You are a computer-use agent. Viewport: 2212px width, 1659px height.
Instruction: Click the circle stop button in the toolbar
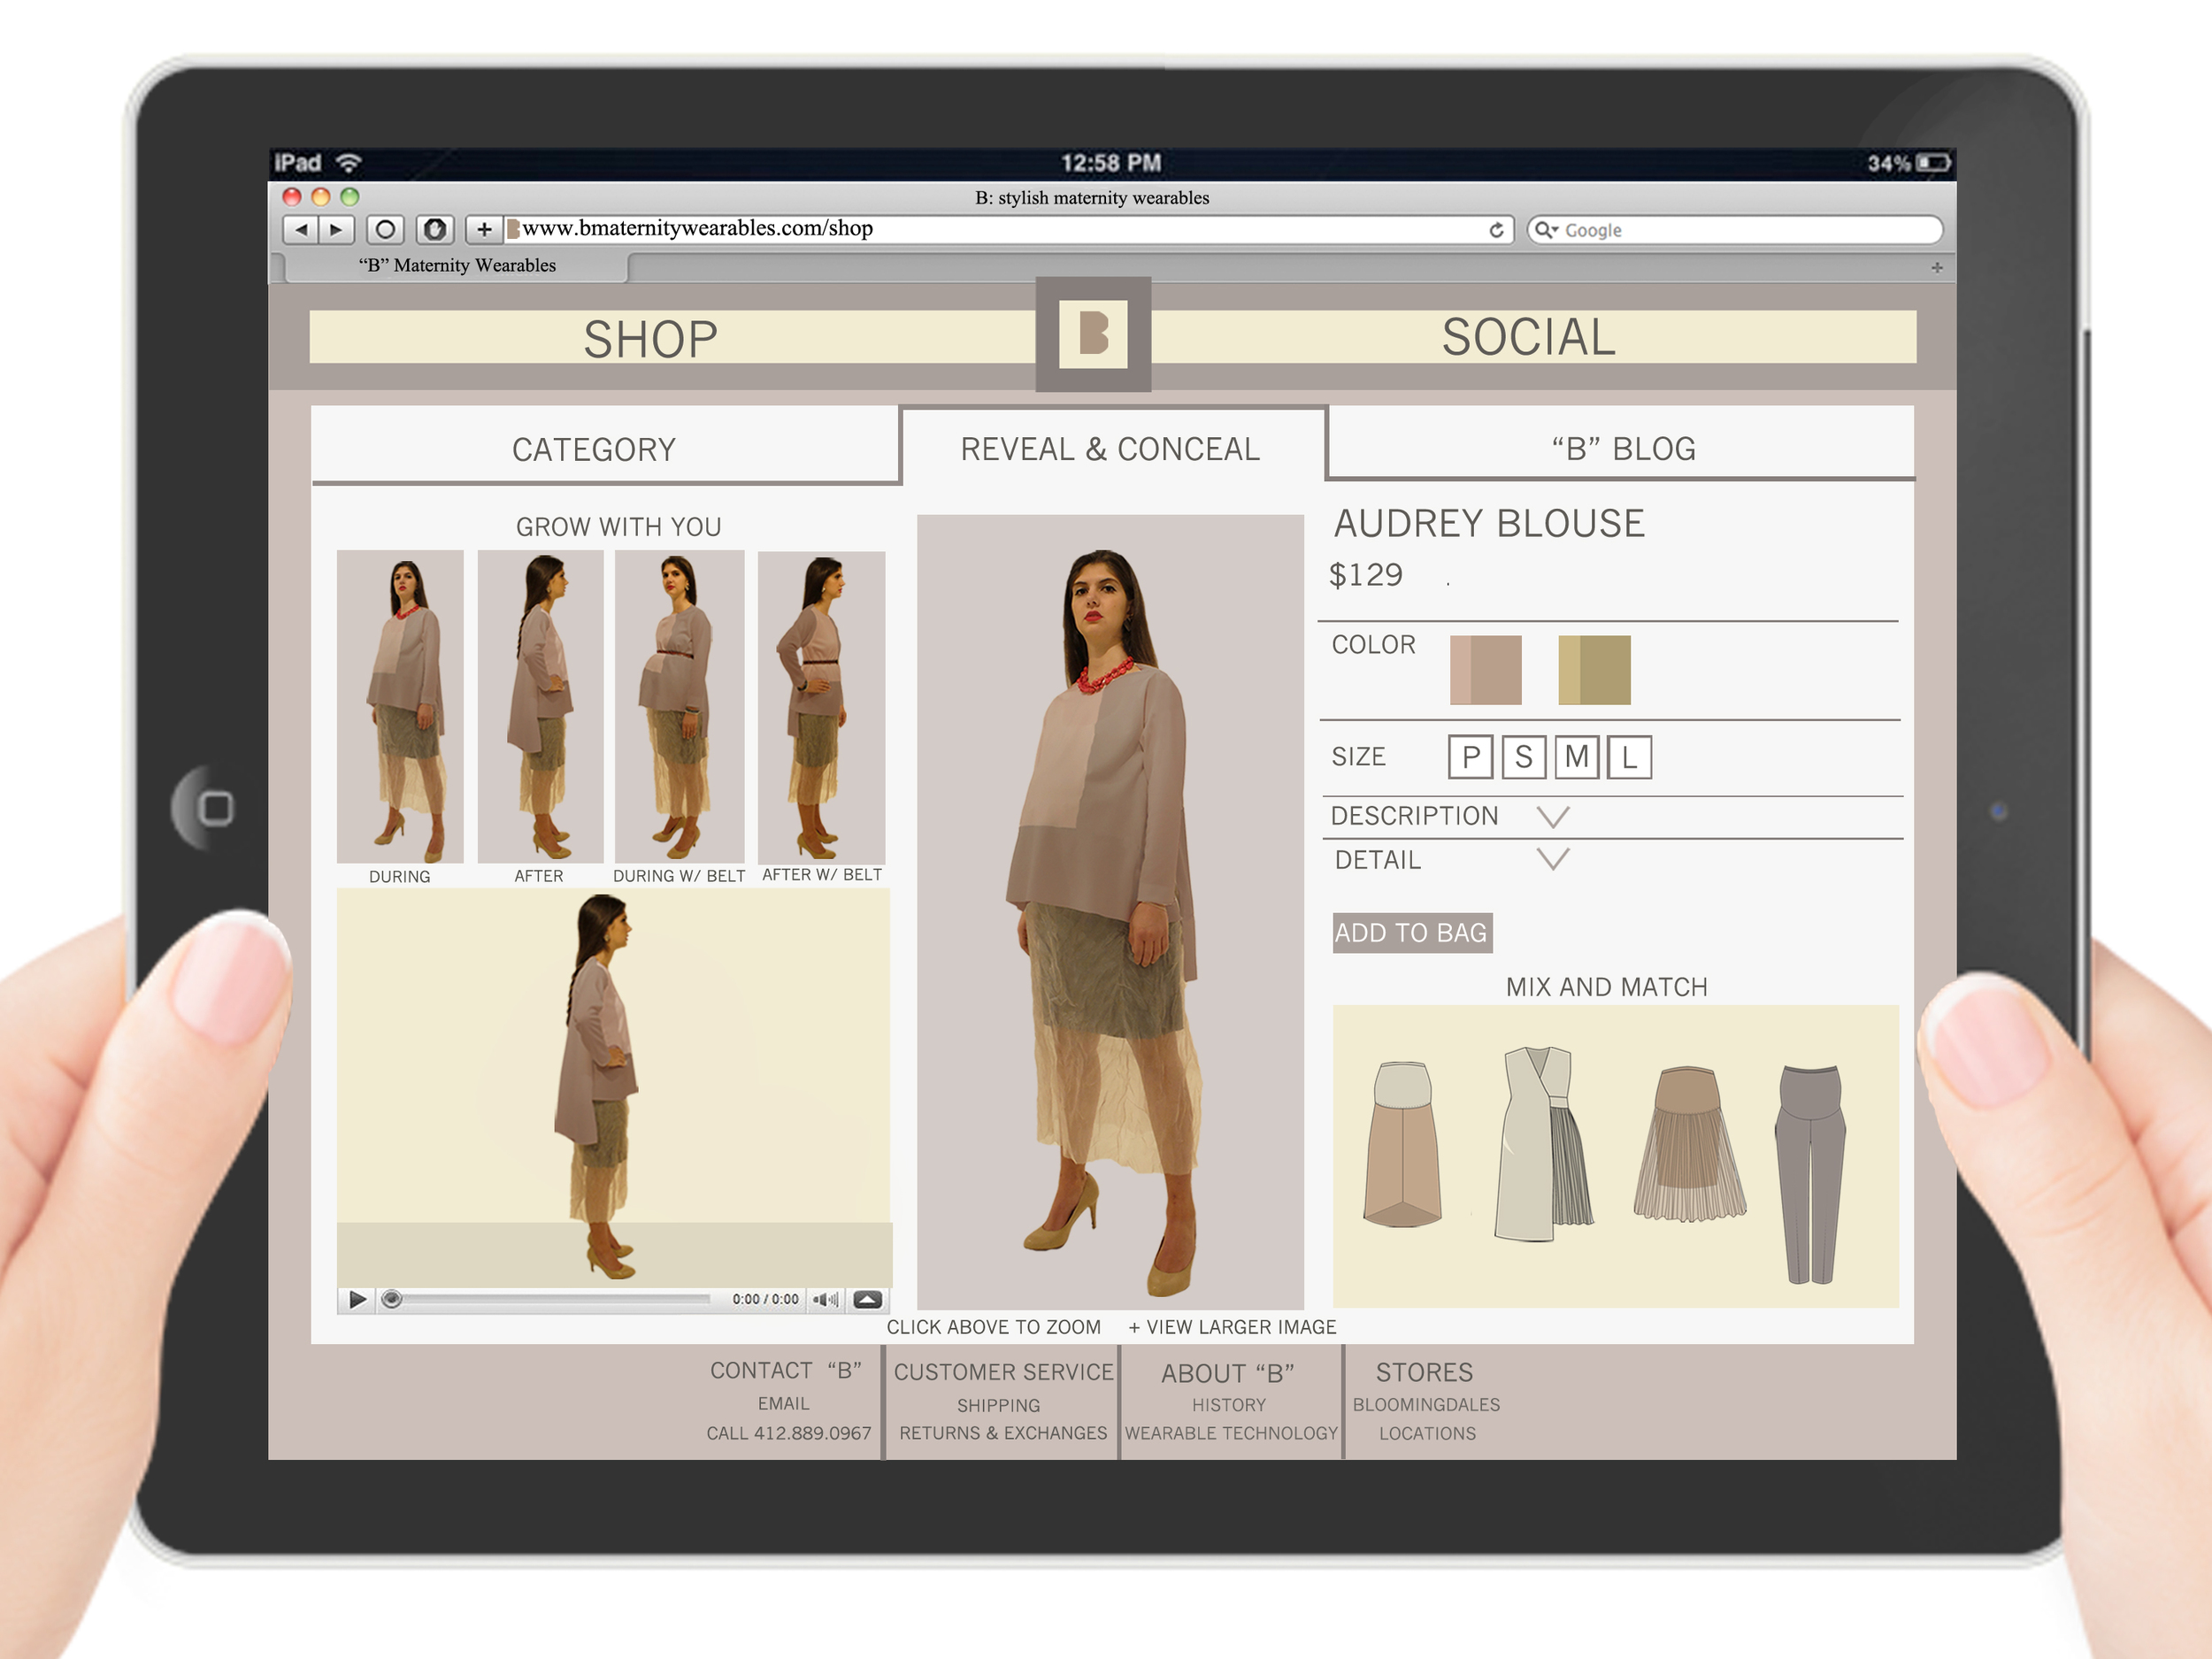coord(385,230)
